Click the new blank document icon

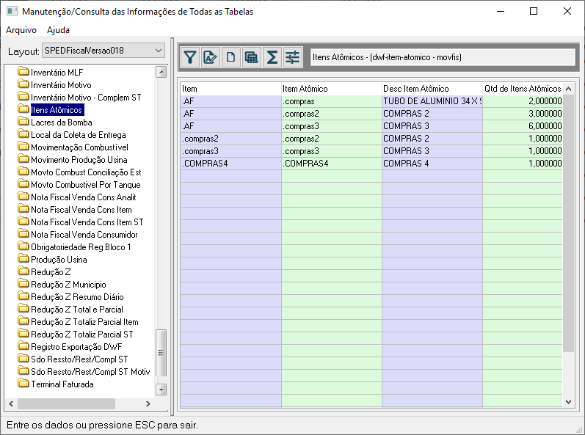pos(230,57)
